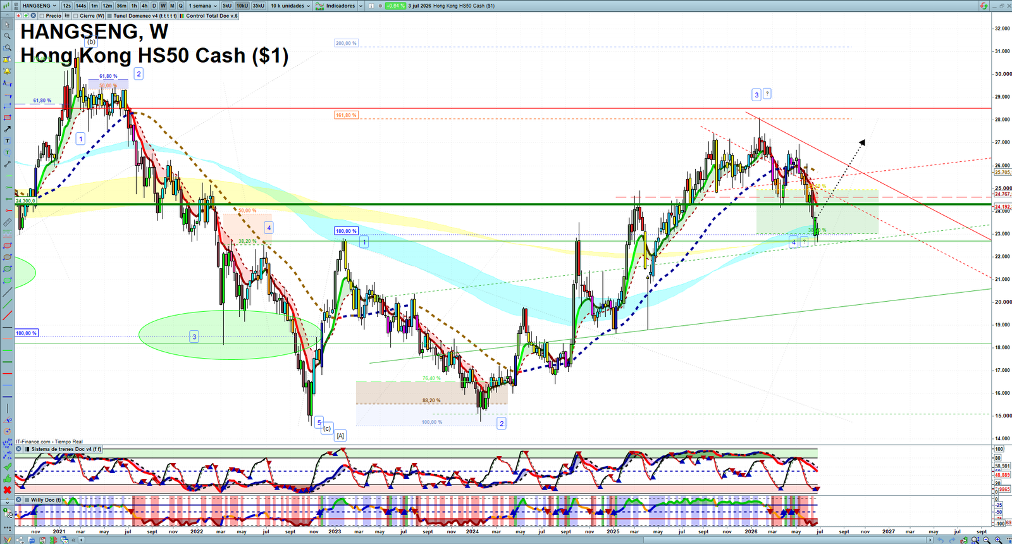The width and height of the screenshot is (1012, 544).
Task: Select the blue-outlined rectangle drawing tool
Action: click(x=8, y=106)
